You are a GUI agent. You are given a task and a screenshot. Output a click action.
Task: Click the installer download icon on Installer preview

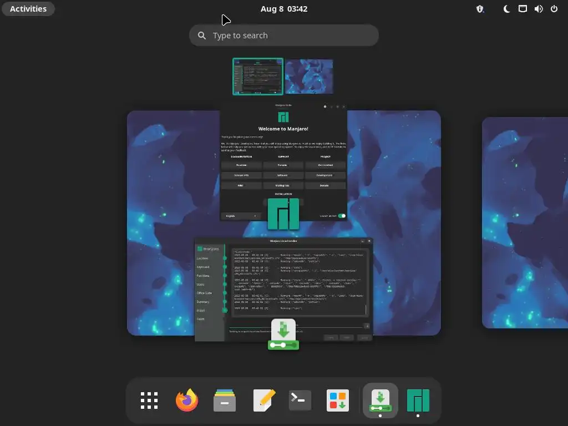(283, 334)
